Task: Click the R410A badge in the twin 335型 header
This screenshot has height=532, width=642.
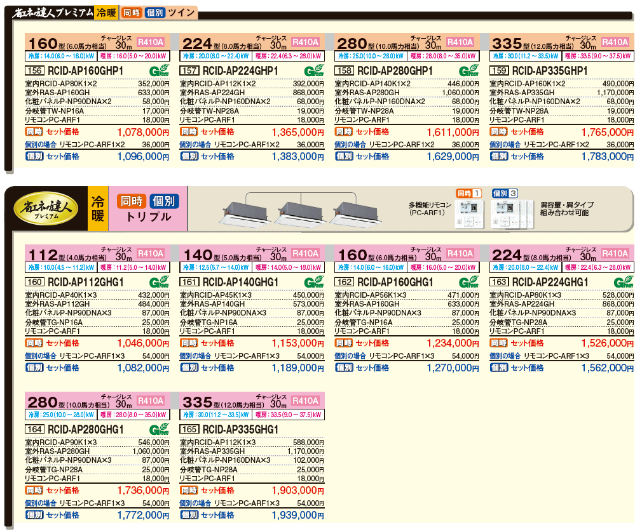Action: 615,42
